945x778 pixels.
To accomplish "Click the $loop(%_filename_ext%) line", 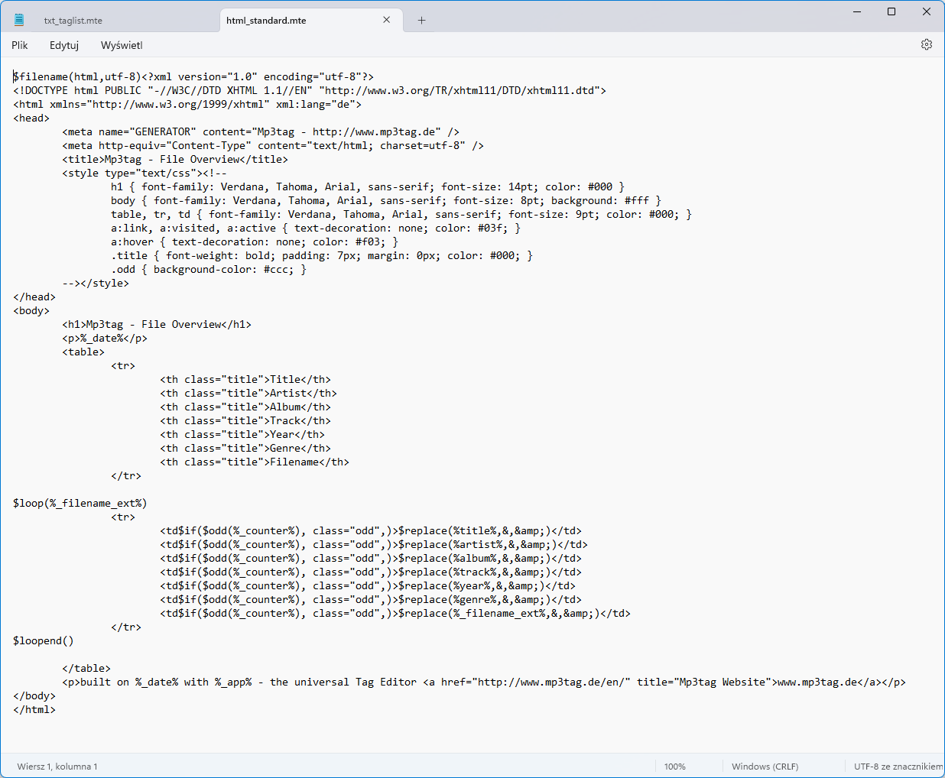I will 80,503.
